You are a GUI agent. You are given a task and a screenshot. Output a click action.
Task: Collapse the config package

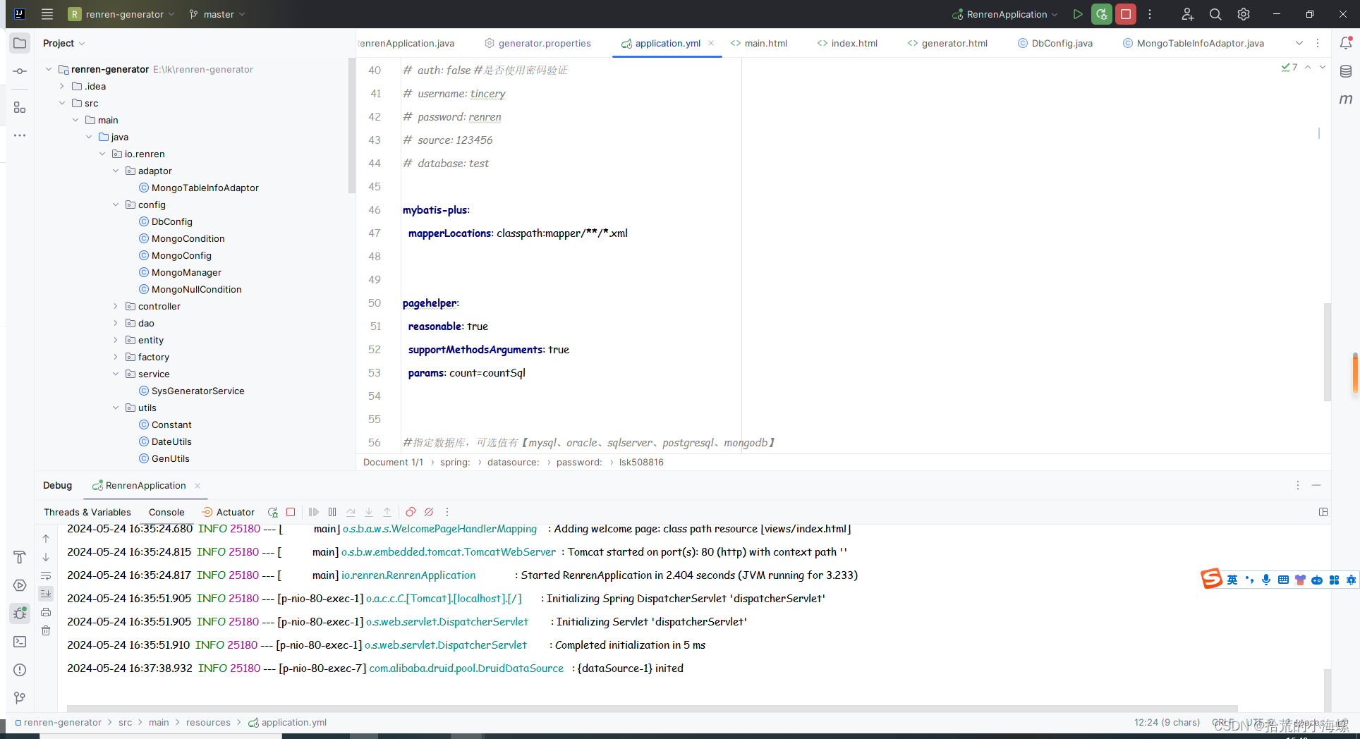click(116, 204)
